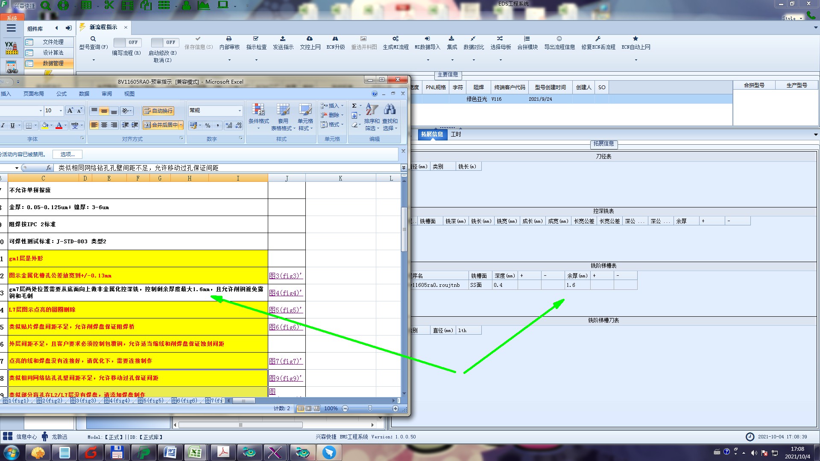Image resolution: width=820 pixels, height=461 pixels.
Task: Open Excel fill color dropdown arrow
Action: click(x=52, y=125)
